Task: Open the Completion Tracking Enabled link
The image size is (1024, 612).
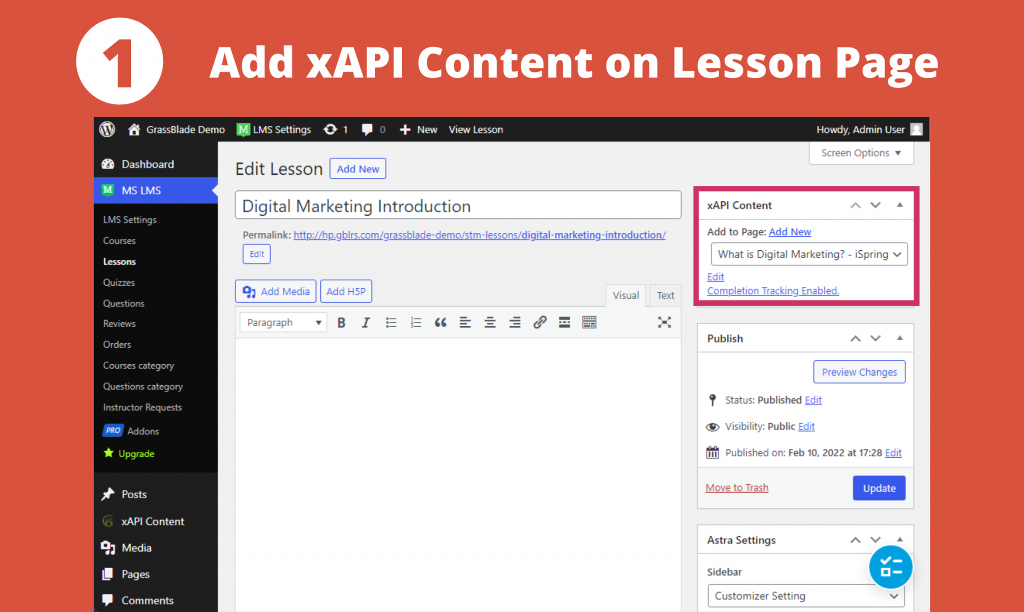Action: (x=772, y=290)
